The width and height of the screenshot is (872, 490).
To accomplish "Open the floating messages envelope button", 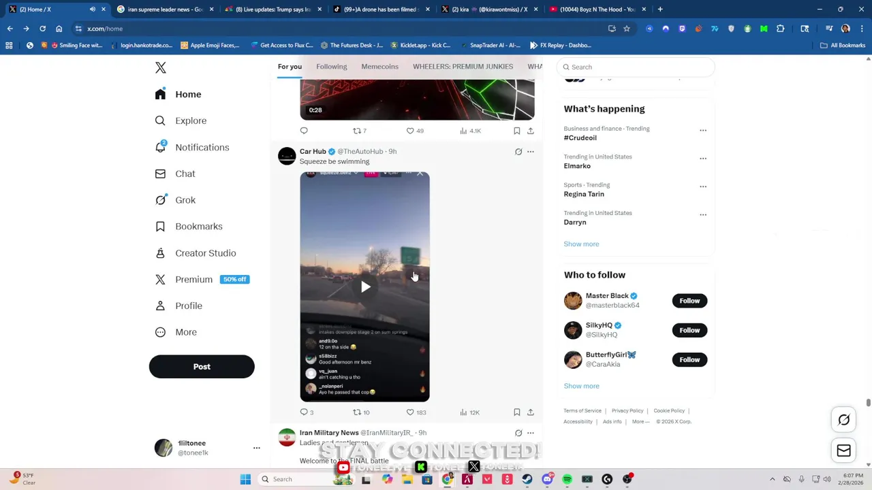I will click(844, 451).
